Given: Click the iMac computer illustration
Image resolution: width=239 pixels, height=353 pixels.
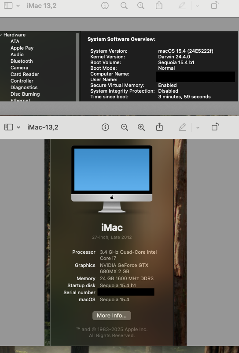Looking at the screenshot, I should (x=112, y=179).
